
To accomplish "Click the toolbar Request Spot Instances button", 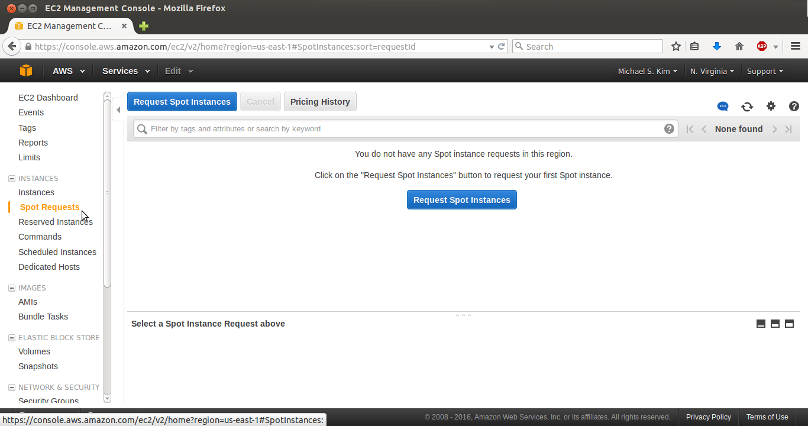I will pyautogui.click(x=182, y=102).
